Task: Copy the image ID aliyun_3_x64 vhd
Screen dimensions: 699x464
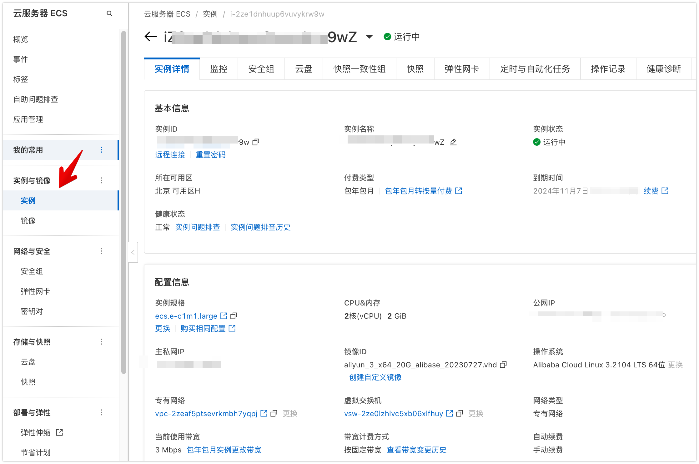Action: click(503, 365)
